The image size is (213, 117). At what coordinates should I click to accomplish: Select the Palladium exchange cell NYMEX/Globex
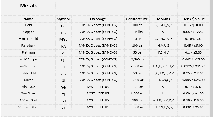click(x=98, y=46)
